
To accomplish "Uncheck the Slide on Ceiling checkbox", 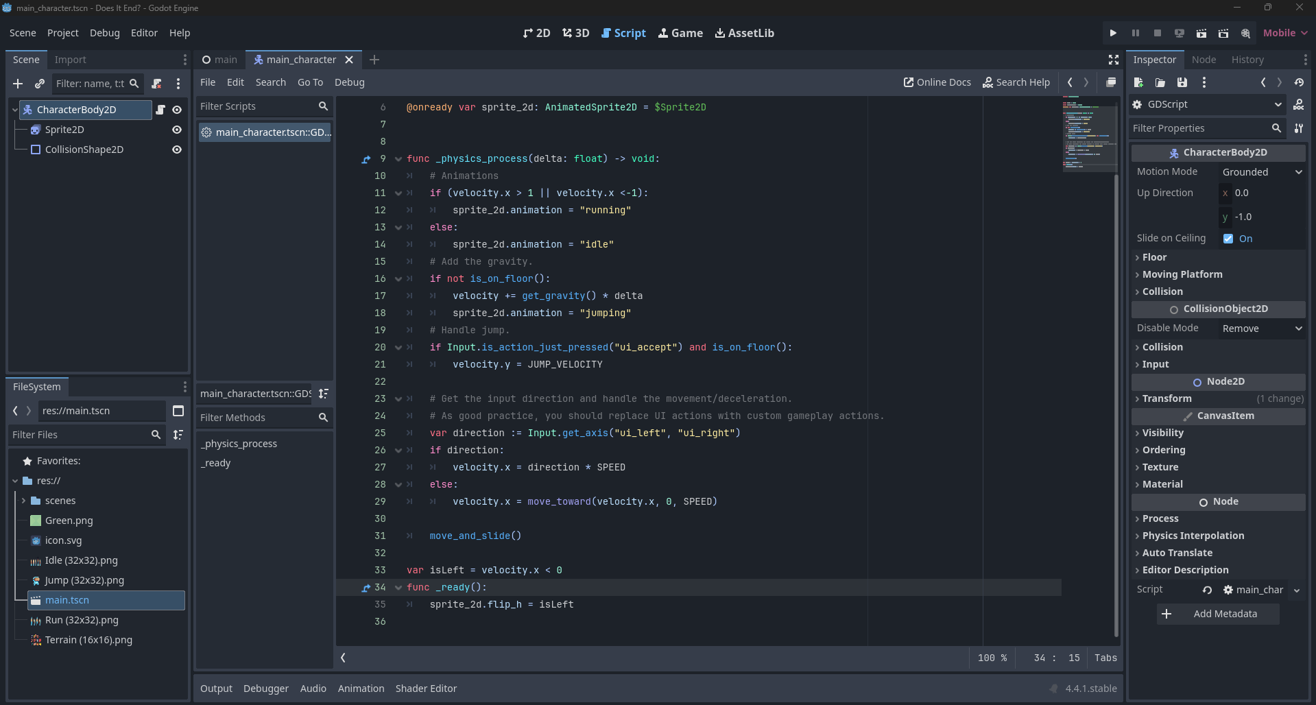I will click(1228, 239).
